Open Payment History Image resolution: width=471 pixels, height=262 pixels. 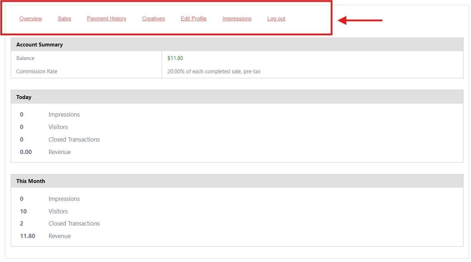(107, 19)
